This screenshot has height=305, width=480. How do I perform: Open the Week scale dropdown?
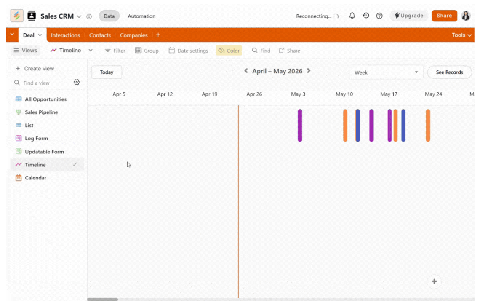(386, 72)
